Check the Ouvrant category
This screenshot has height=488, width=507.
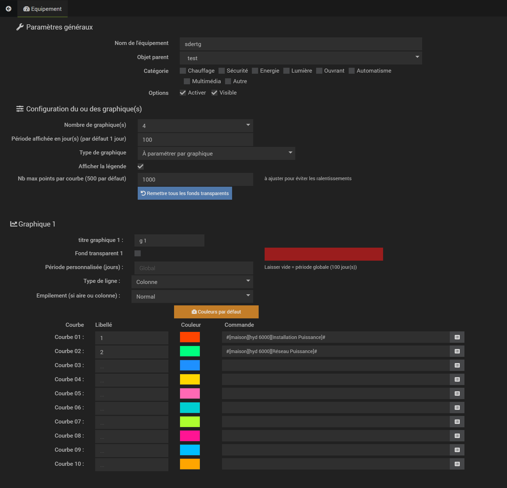[319, 71]
